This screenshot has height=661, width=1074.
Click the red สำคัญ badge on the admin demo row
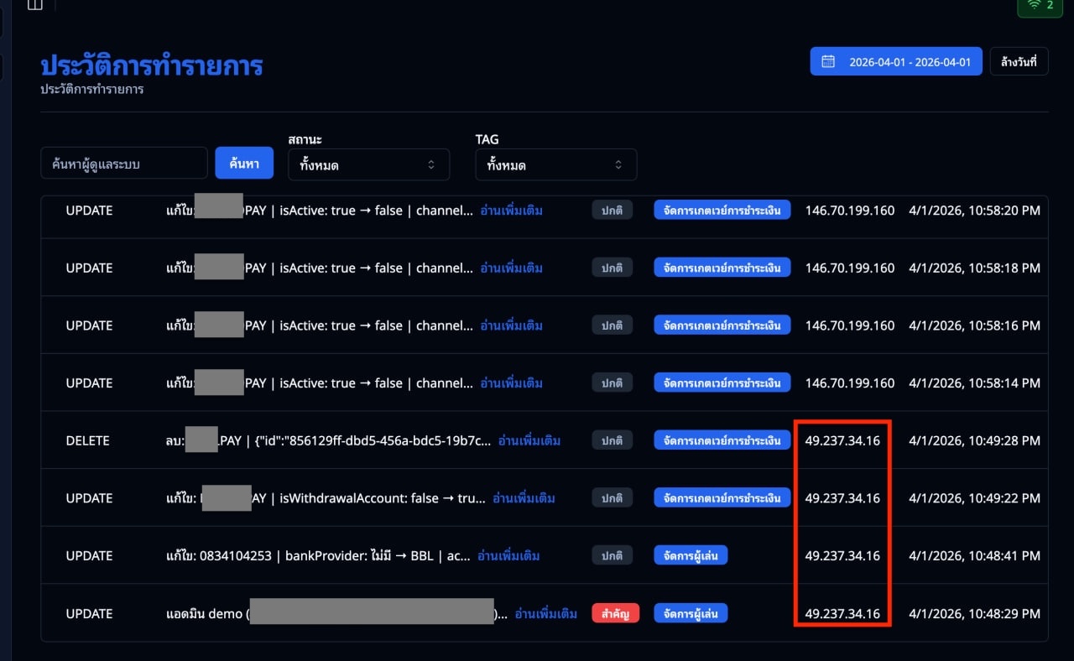615,612
